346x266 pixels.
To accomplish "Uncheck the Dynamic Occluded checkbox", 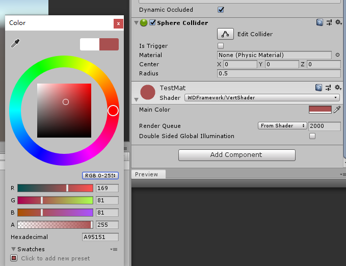I will pos(221,10).
